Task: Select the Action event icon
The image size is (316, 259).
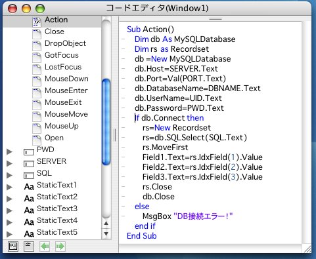Action: click(37, 22)
